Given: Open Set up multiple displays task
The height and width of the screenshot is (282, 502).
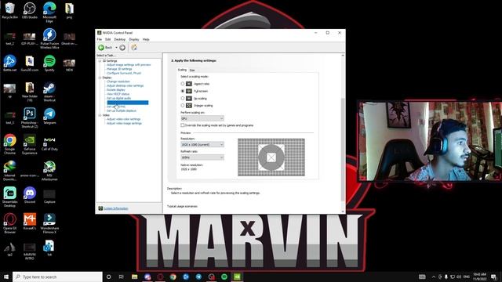Looking at the screenshot, I should (122, 110).
